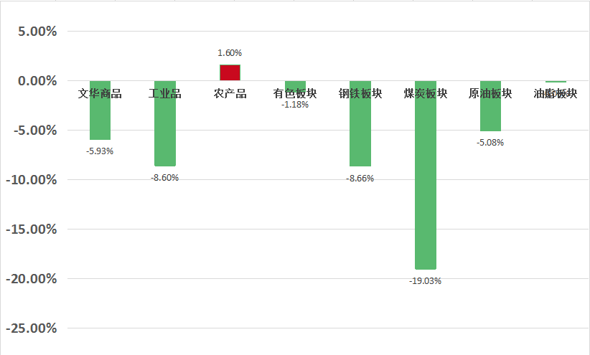Select the 农产品 category label
The height and width of the screenshot is (355, 590).
(x=230, y=94)
